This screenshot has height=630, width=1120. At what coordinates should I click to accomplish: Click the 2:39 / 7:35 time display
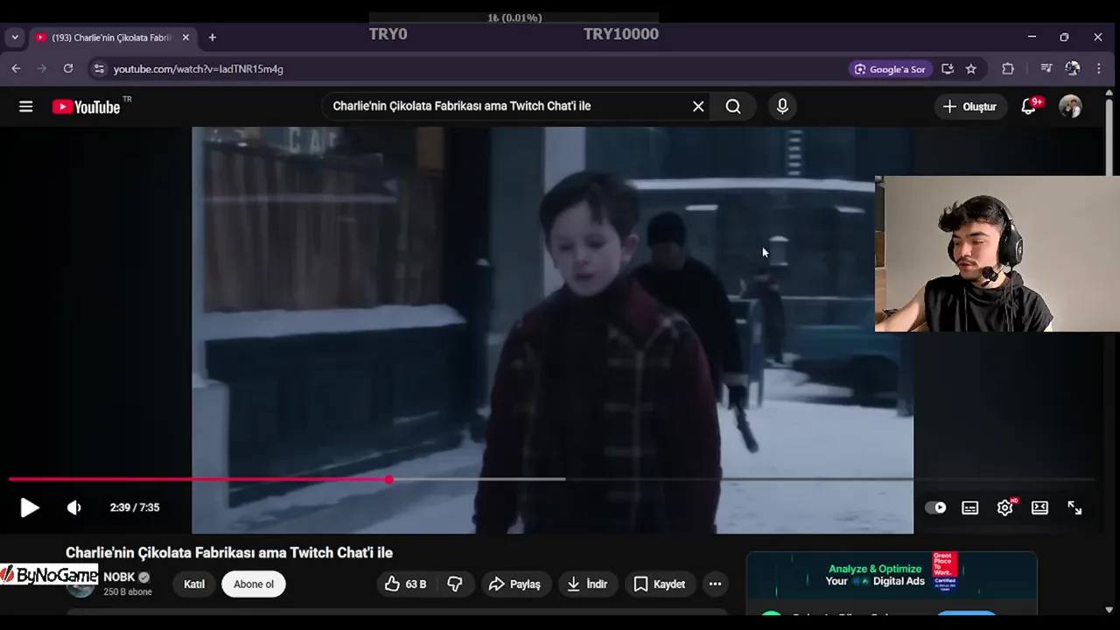(135, 507)
